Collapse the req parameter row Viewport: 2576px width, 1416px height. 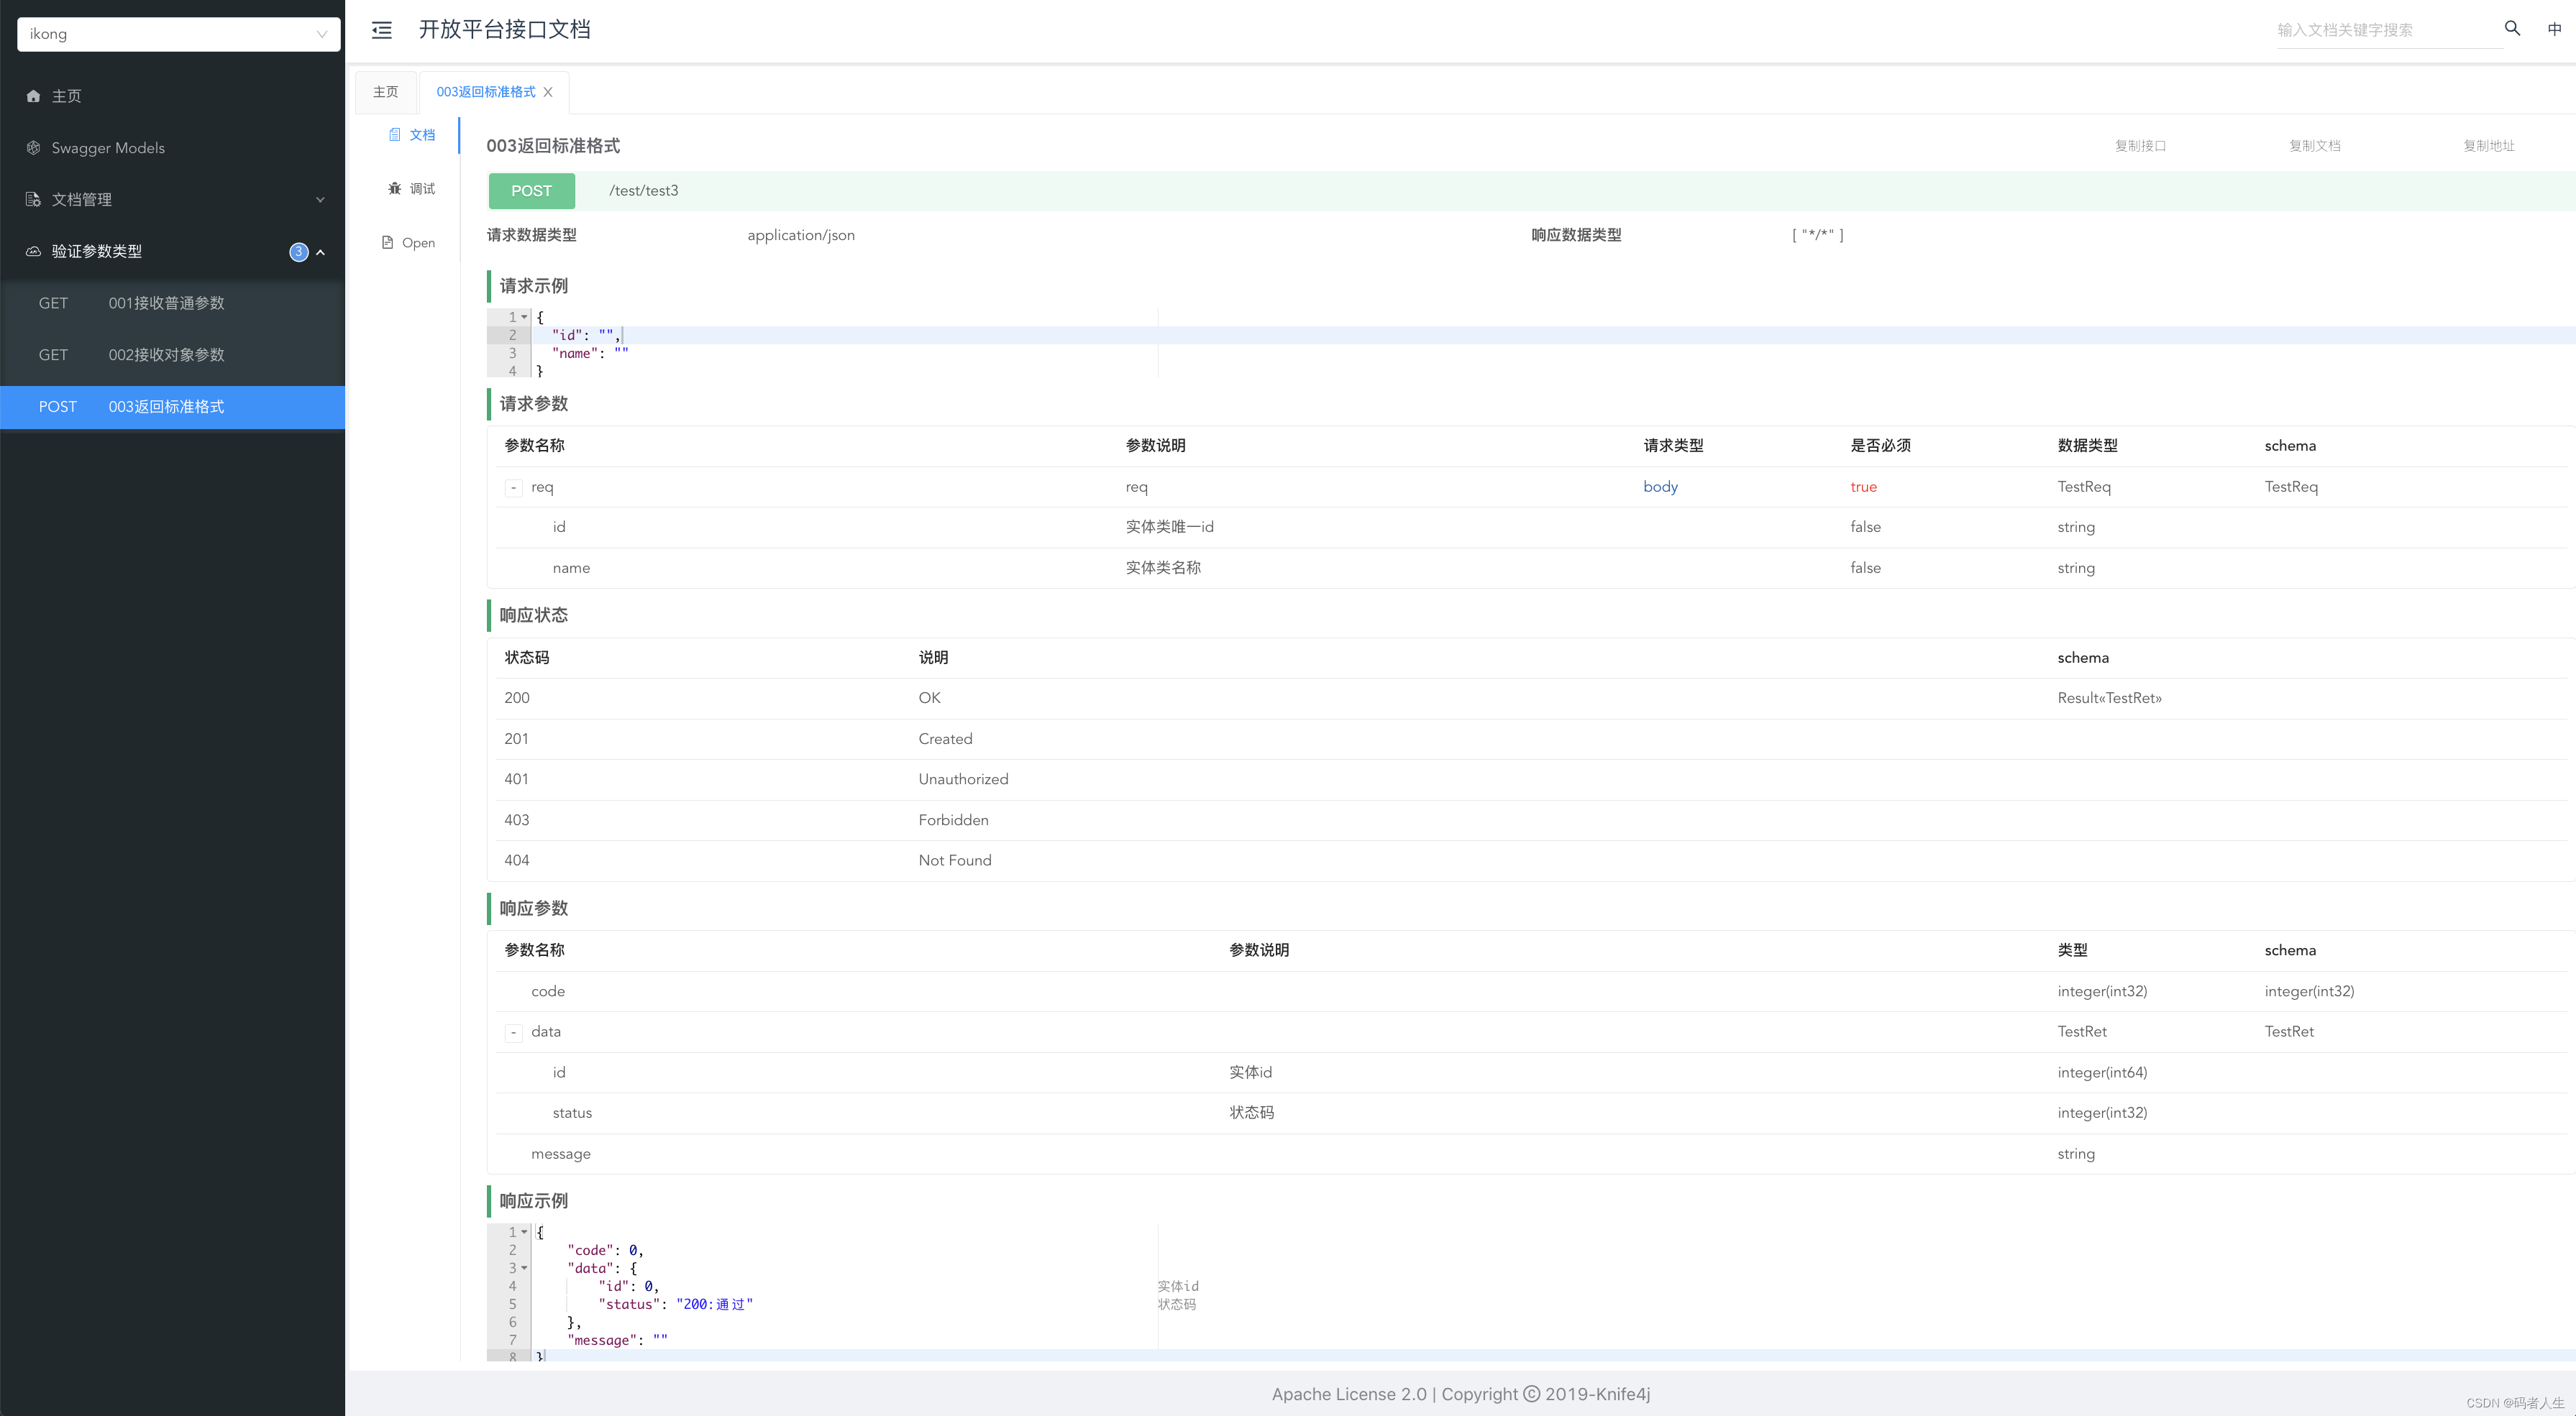click(x=513, y=487)
